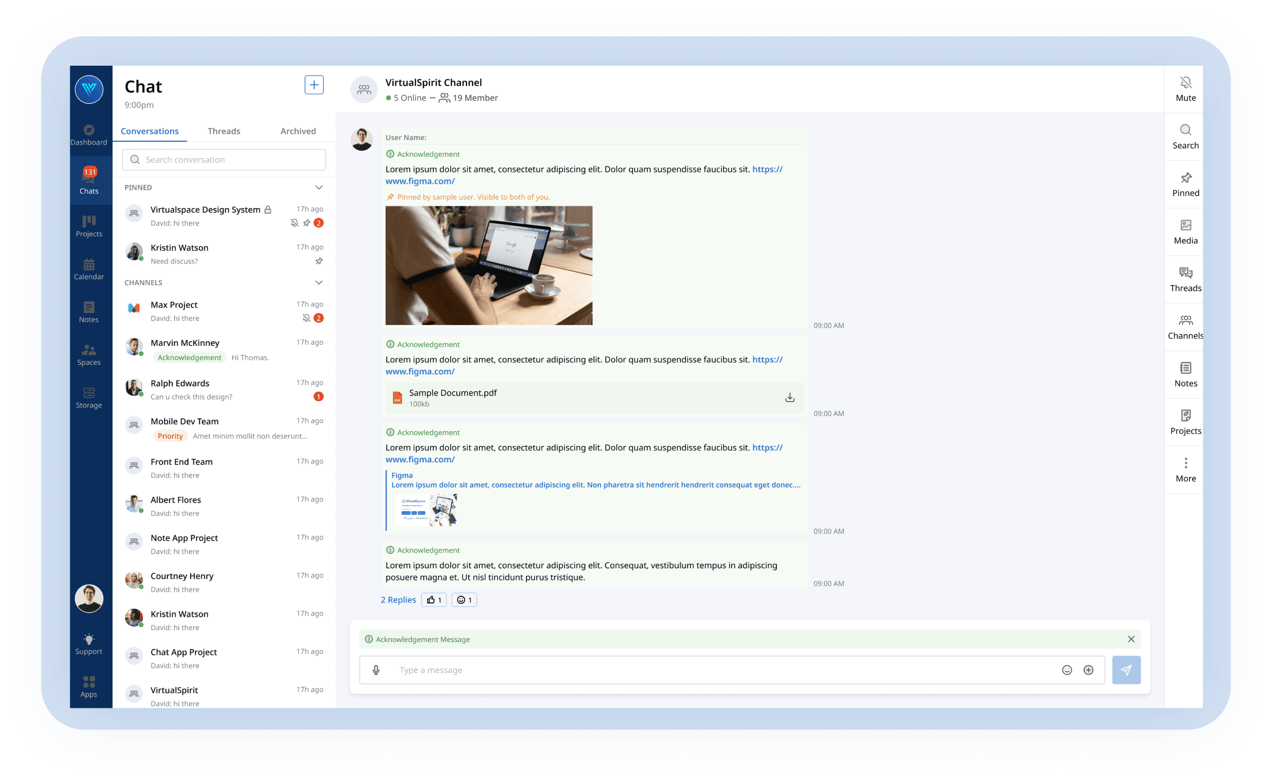
Task: Open user profile avatar in sidebar
Action: pyautogui.click(x=89, y=598)
